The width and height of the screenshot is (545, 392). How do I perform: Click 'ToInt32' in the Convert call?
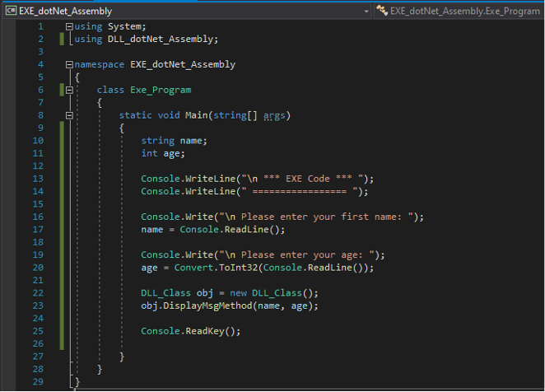click(238, 268)
